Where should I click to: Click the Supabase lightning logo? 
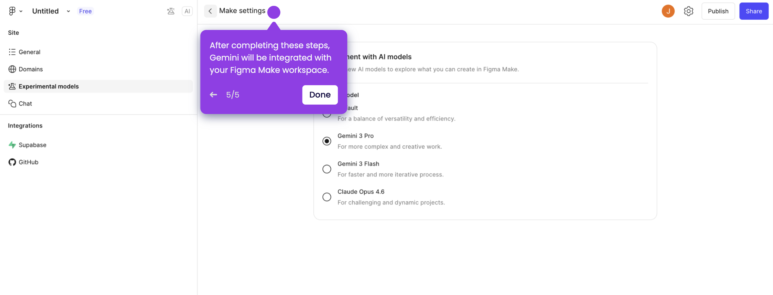tap(12, 145)
